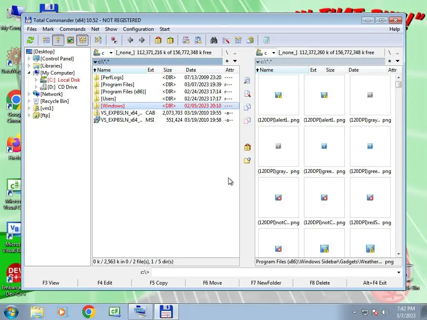This screenshot has width=427, height=320.
Task: Click the vertical bar New Folder icon
Action: tap(247, 160)
